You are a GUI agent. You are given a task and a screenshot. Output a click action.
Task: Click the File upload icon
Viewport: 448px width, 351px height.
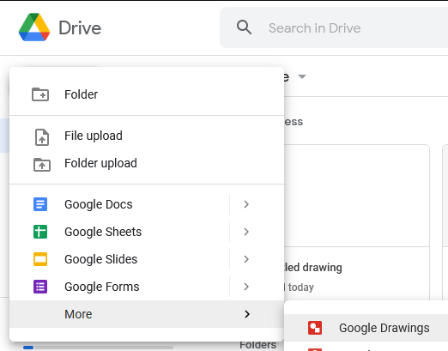click(x=42, y=137)
